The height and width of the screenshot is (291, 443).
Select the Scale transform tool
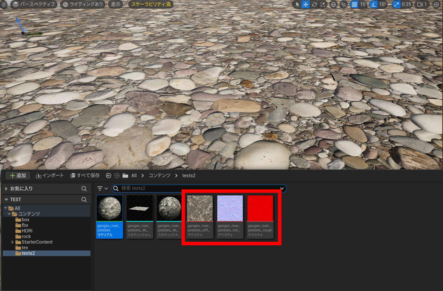click(x=323, y=4)
